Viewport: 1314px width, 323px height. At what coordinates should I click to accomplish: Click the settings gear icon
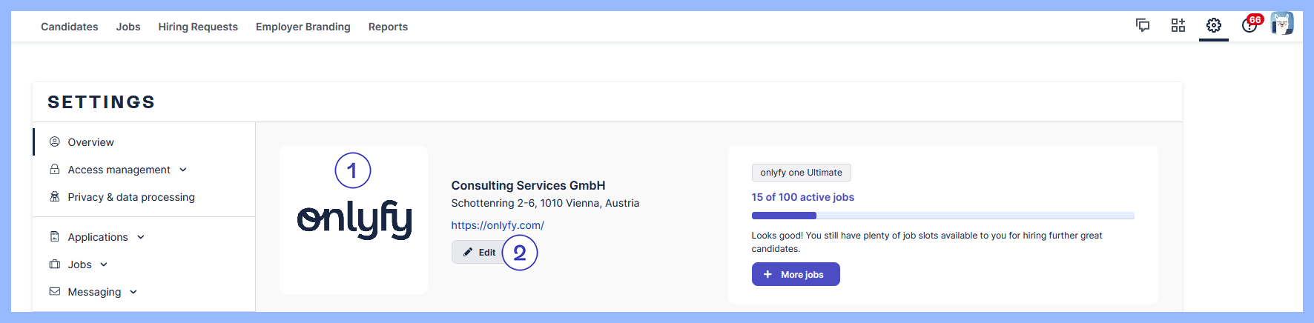pos(1214,26)
